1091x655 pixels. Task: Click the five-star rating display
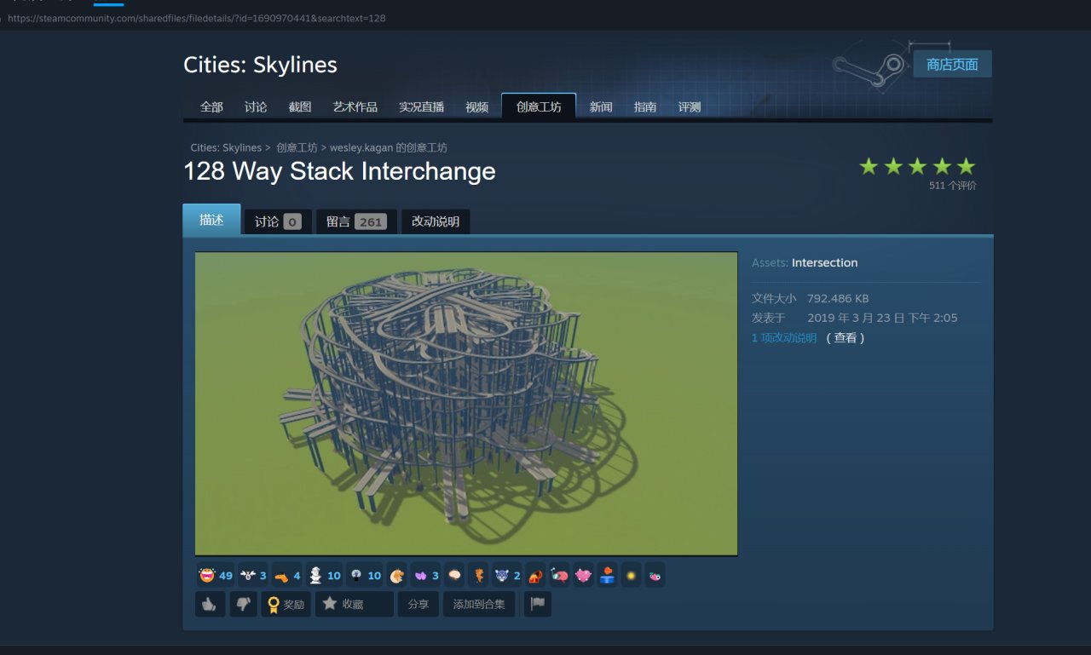point(917,166)
